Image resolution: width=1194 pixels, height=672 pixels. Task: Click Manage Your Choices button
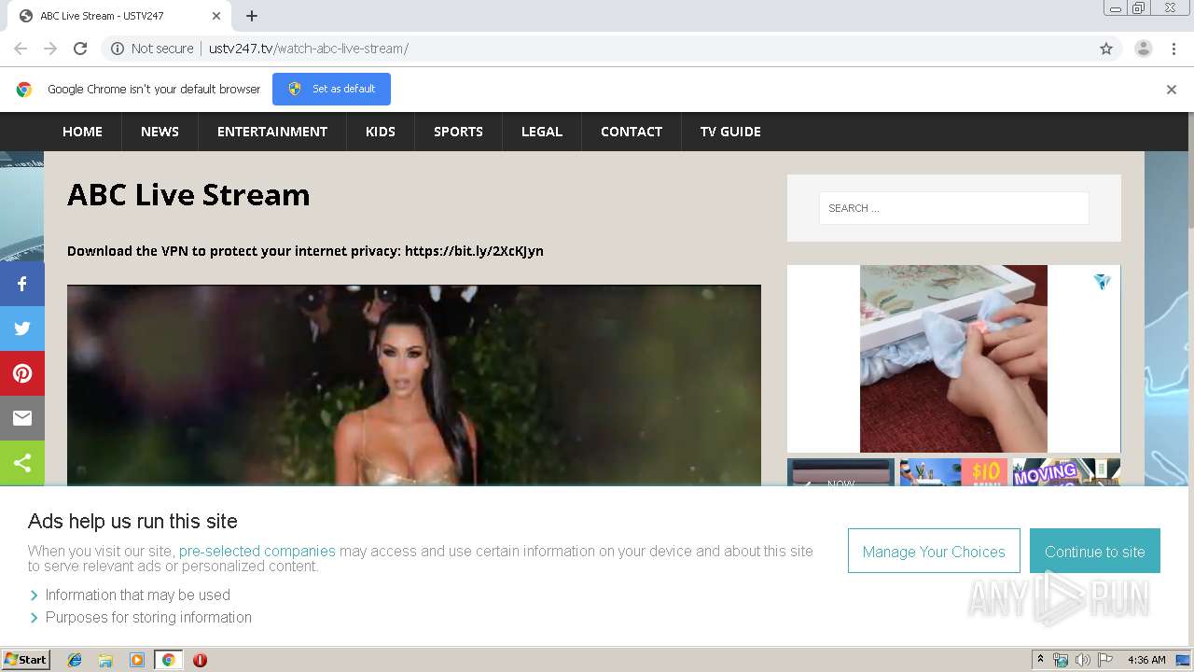click(x=934, y=551)
